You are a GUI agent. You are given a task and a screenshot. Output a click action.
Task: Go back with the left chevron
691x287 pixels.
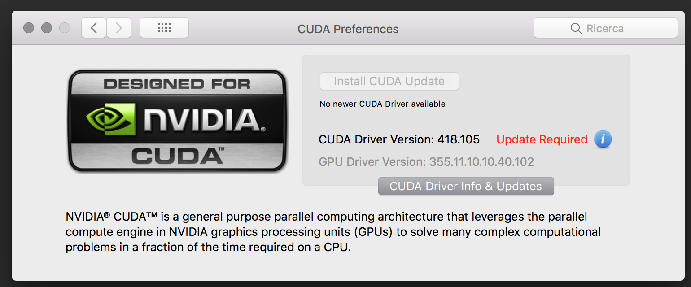(94, 28)
